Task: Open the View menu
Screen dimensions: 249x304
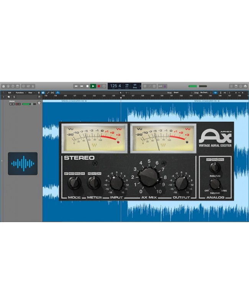Action: tap(31, 93)
